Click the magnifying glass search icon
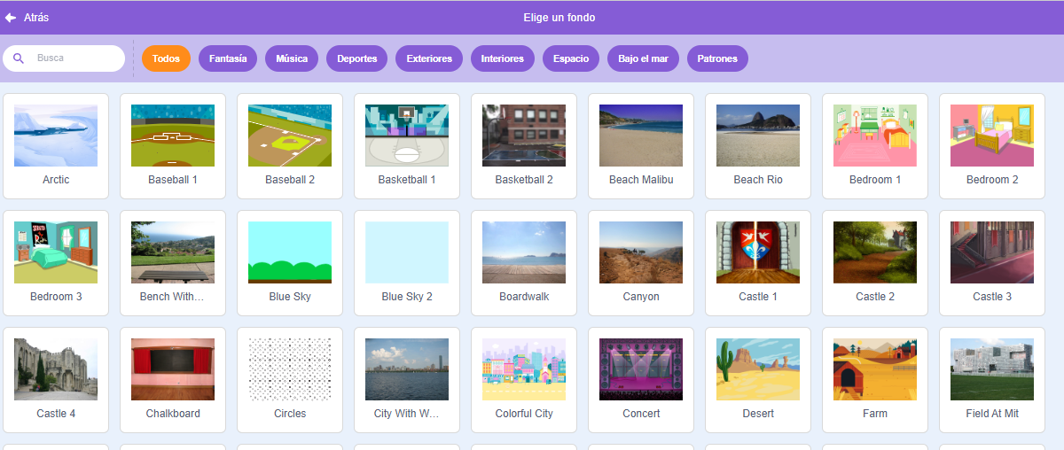 coord(19,58)
